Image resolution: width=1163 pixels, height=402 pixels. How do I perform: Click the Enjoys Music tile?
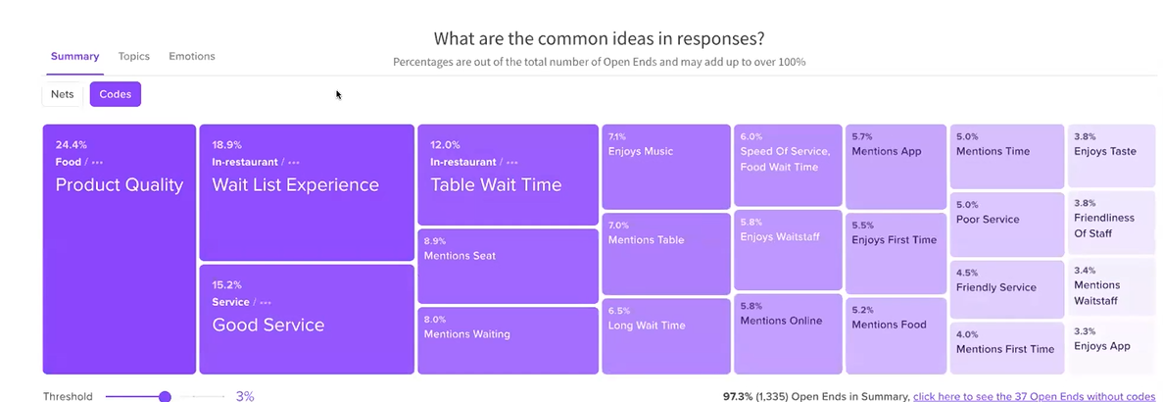(x=666, y=167)
